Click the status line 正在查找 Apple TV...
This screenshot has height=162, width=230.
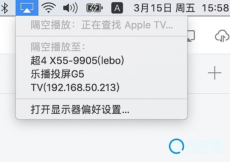point(127,25)
